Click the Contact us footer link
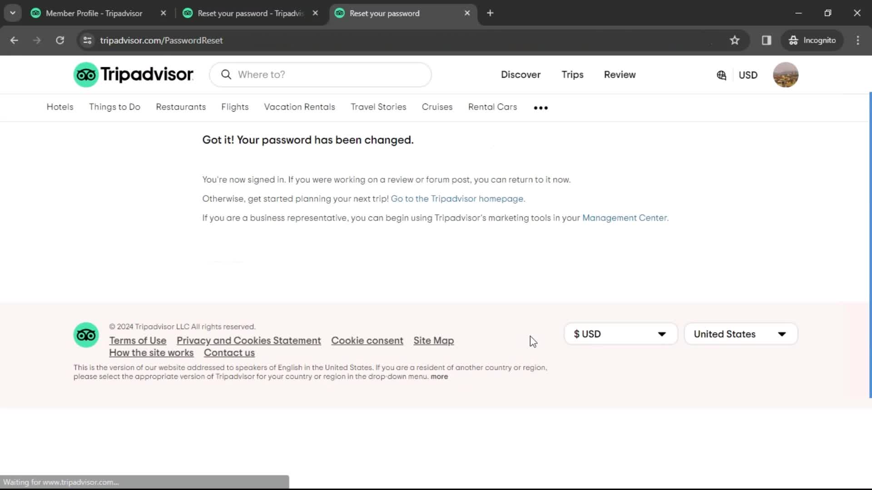This screenshot has width=872, height=490. (229, 353)
